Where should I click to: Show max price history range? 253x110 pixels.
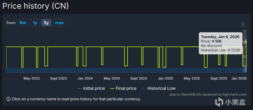pos(59,23)
